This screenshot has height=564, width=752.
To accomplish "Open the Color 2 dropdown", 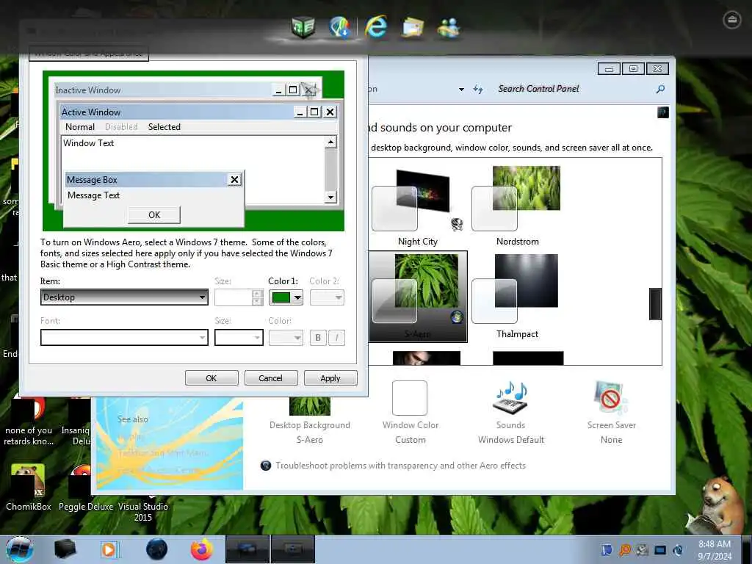I will pos(327,297).
